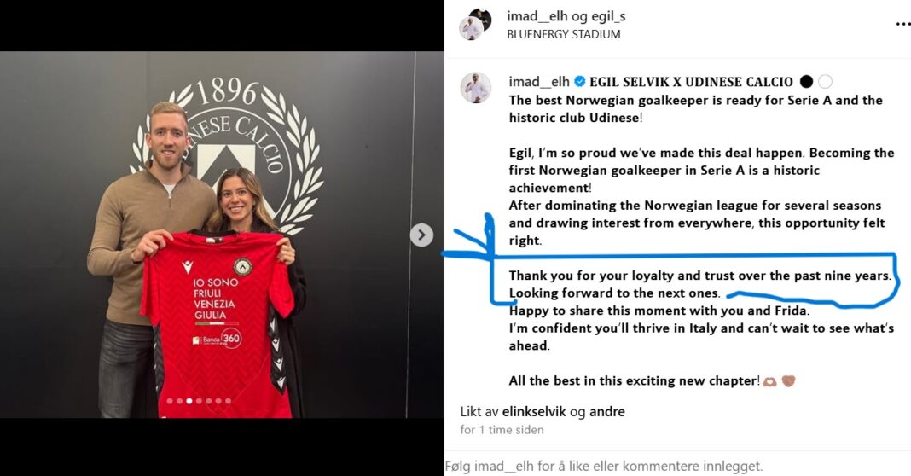Advance to next photo with carousel arrow

click(x=421, y=235)
